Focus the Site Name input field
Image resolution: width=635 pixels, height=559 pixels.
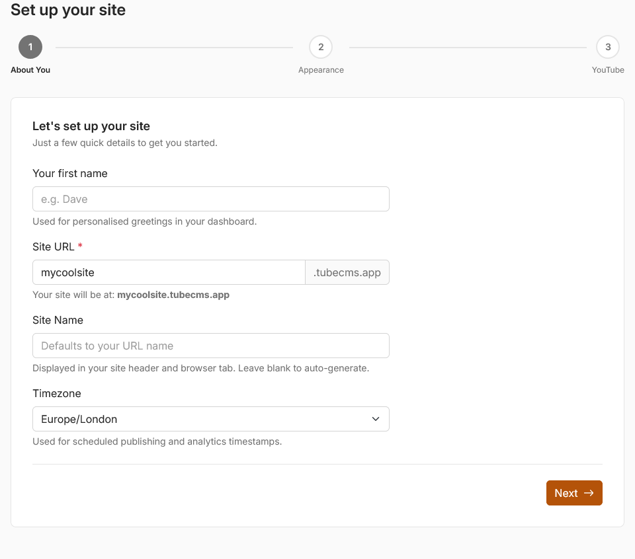click(x=211, y=345)
